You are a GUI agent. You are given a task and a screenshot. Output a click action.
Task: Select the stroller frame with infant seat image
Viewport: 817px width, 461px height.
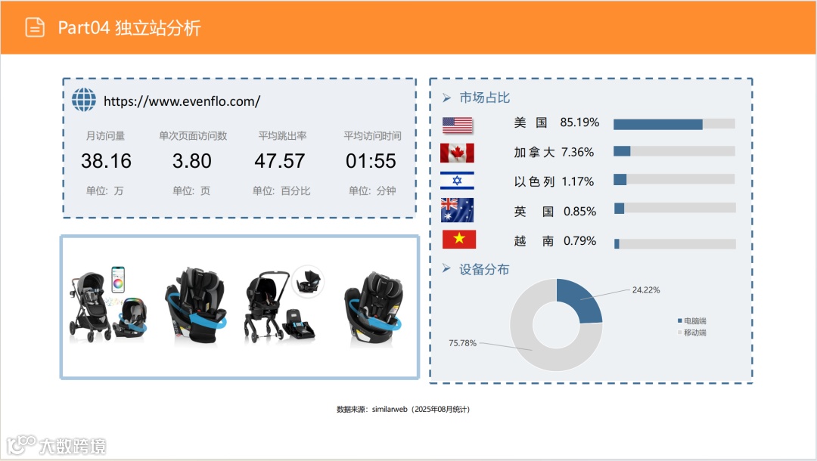click(x=284, y=305)
